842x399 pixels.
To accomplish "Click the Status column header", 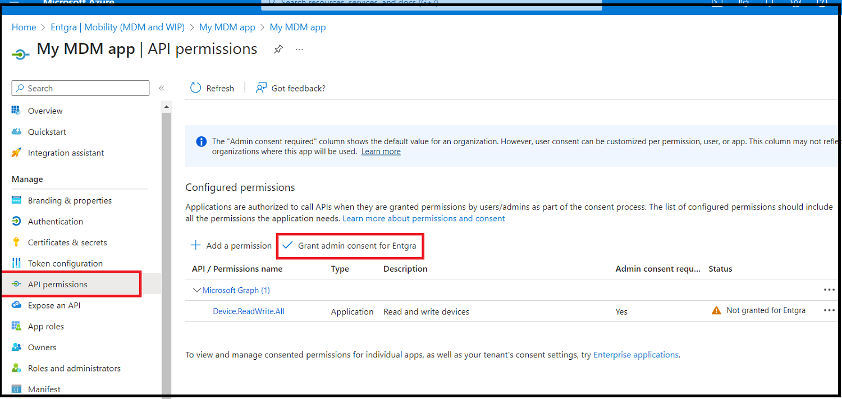I will click(720, 269).
